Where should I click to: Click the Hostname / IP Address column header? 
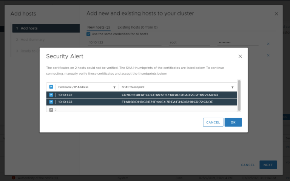(x=73, y=87)
